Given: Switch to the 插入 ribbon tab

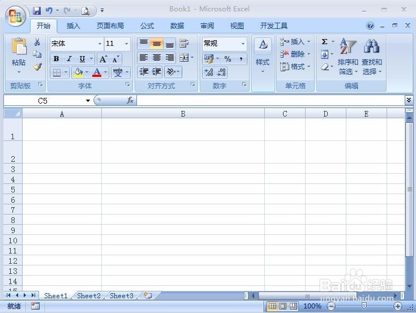Looking at the screenshot, I should tap(74, 25).
